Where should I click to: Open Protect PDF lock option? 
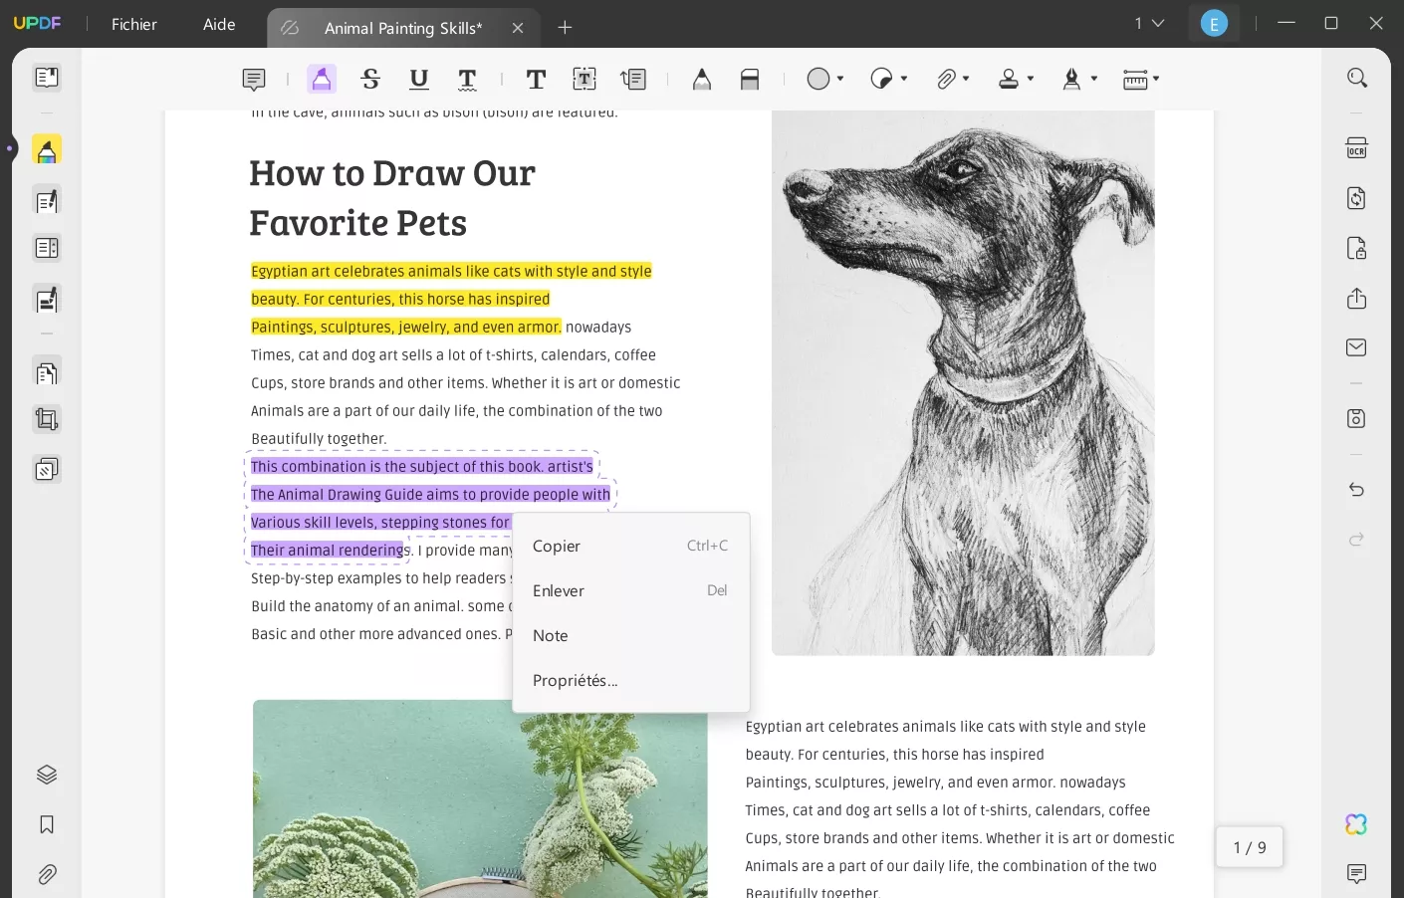click(x=1356, y=248)
